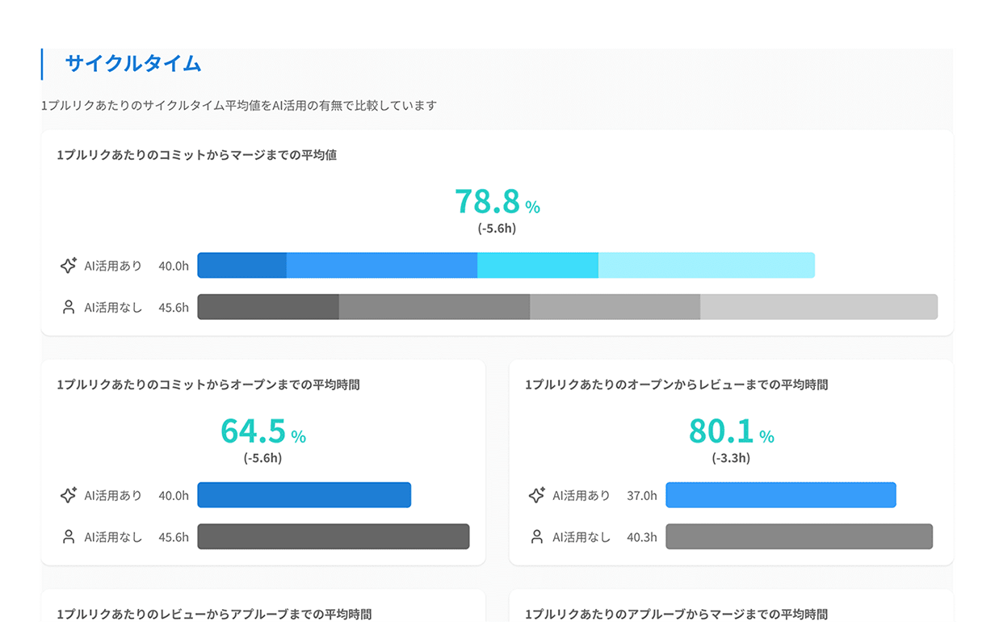Screen dimensions: 995x622
Task: Click 1プルリクあたりのコミットからマージまでの平均値 title
Action: click(197, 155)
